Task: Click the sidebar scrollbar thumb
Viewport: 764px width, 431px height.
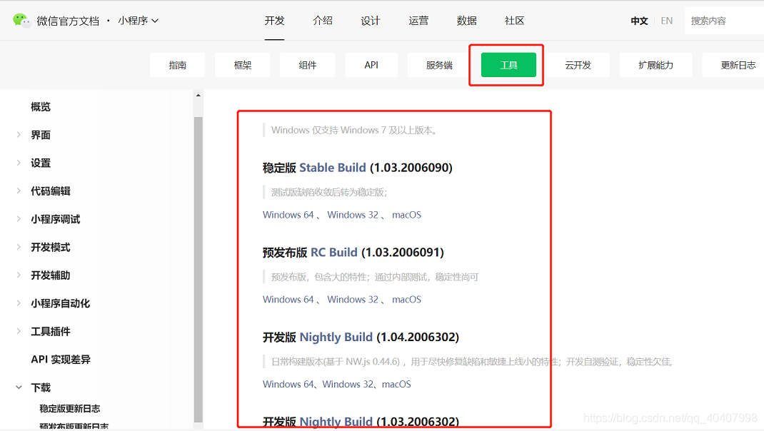Action: (198, 269)
